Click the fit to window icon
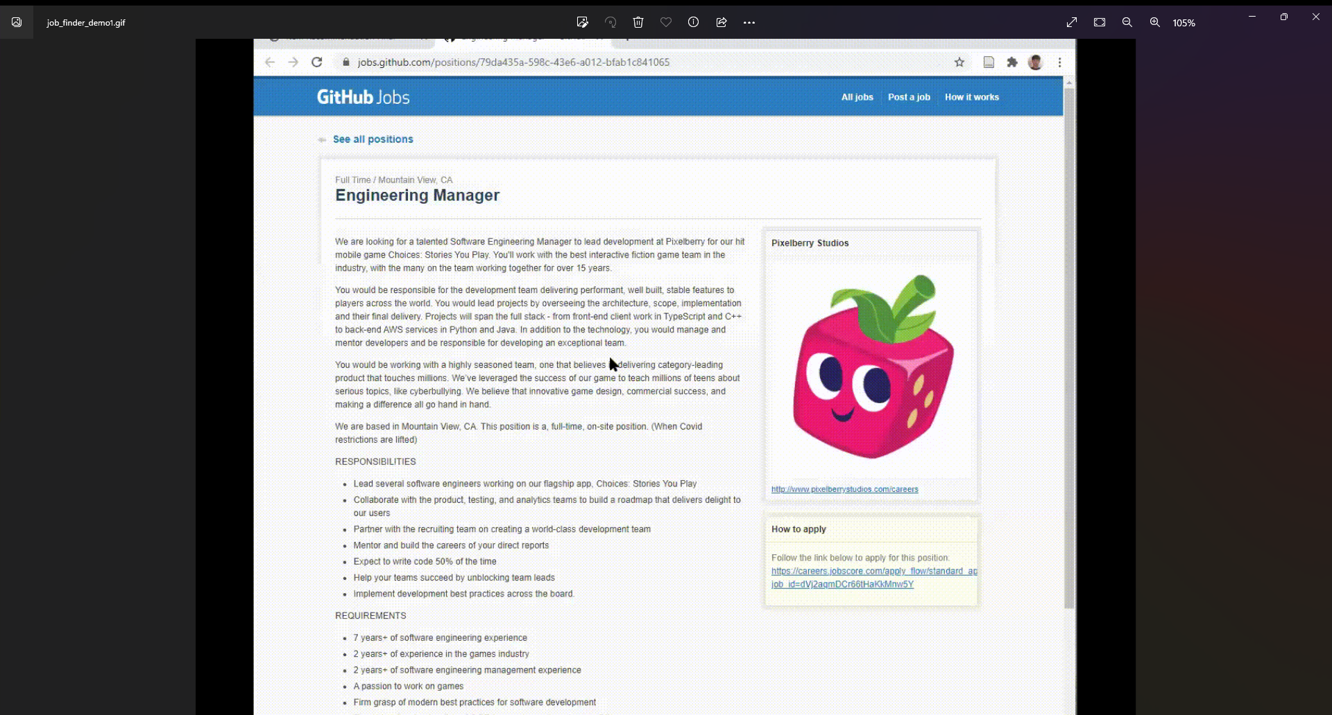The image size is (1332, 715). (1100, 22)
